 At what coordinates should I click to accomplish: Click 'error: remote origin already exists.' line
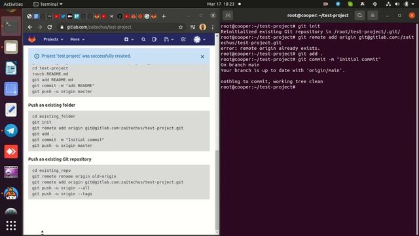[270, 48]
